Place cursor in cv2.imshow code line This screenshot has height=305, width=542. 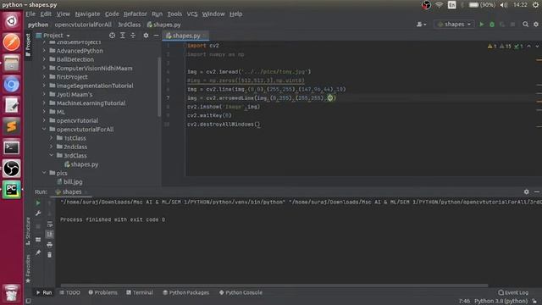pos(224,107)
